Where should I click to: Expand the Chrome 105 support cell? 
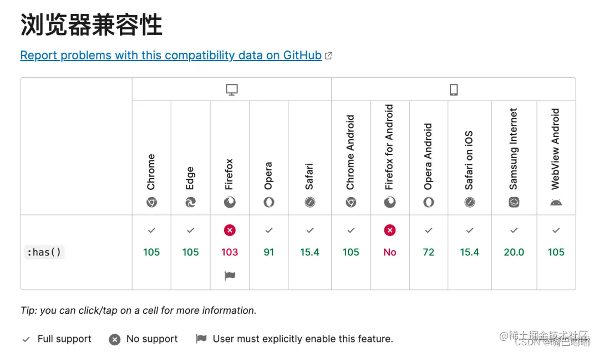pos(151,252)
